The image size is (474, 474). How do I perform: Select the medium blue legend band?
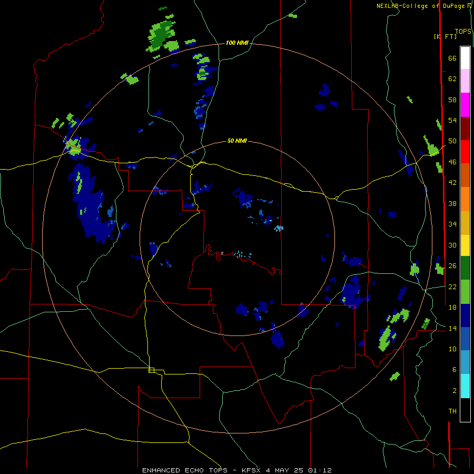tap(465, 340)
